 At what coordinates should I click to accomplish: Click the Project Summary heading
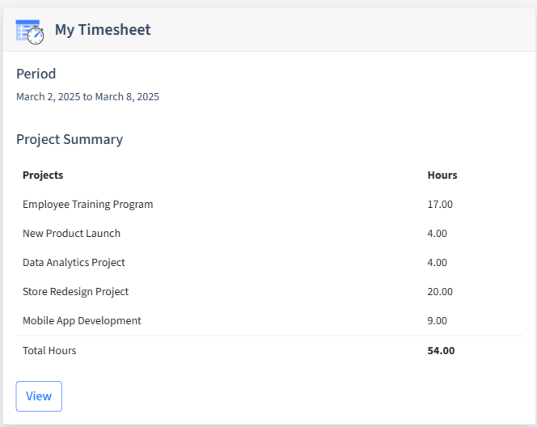(70, 139)
